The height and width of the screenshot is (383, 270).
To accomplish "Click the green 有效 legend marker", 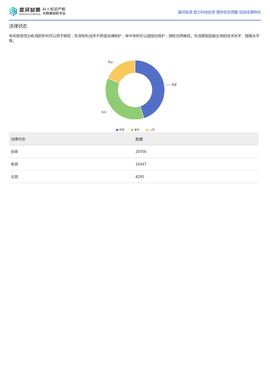I will (132, 130).
